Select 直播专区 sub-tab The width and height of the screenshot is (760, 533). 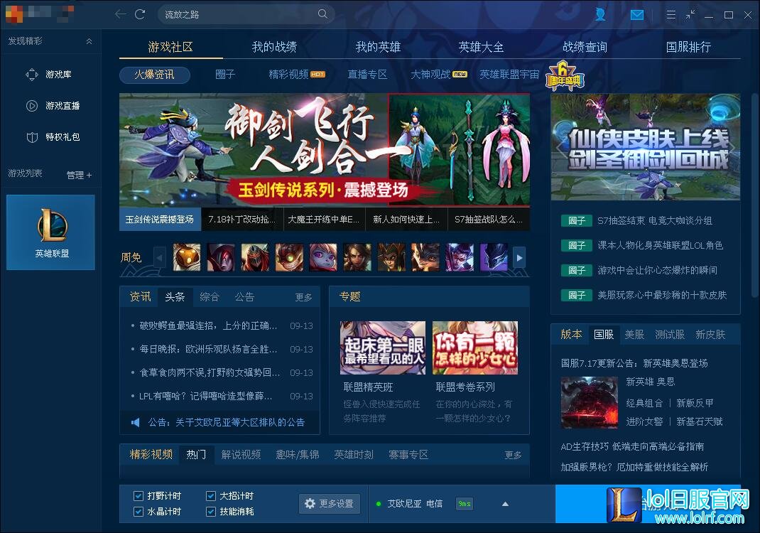(x=367, y=75)
